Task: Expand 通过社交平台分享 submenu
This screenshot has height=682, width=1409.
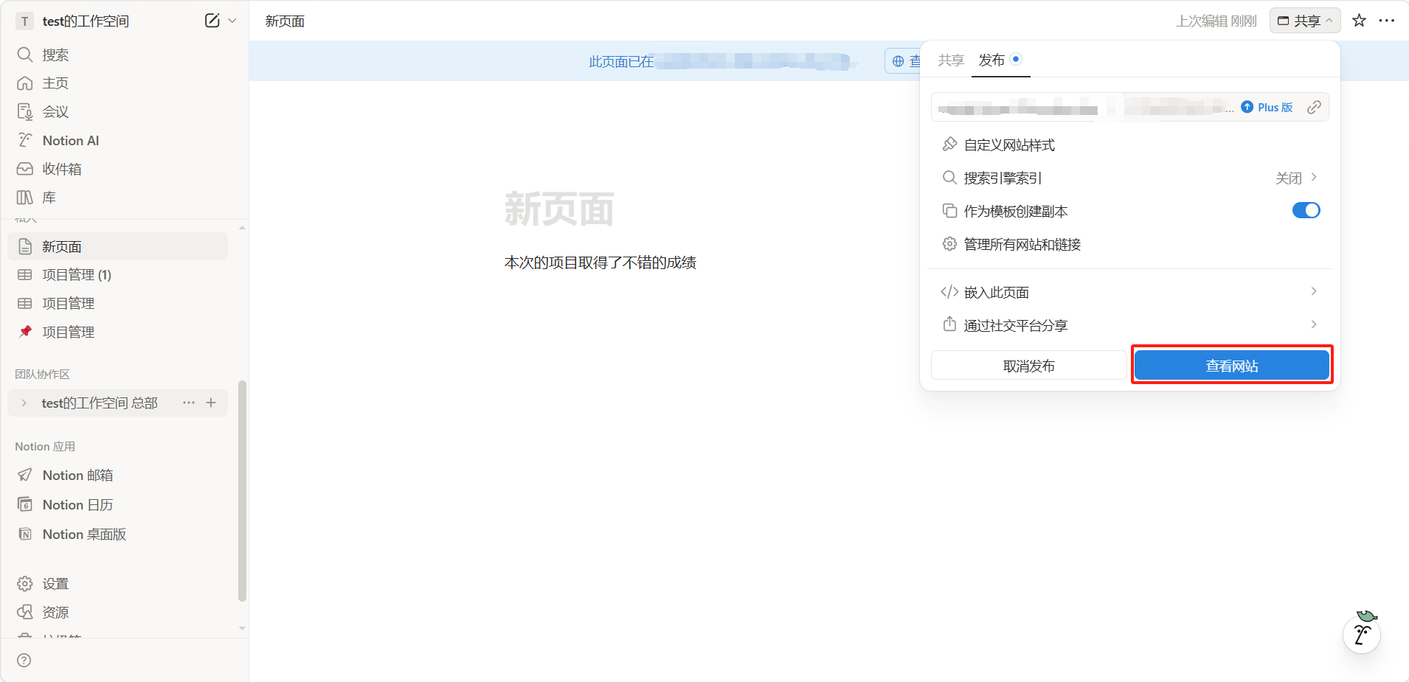Action: pos(1129,325)
